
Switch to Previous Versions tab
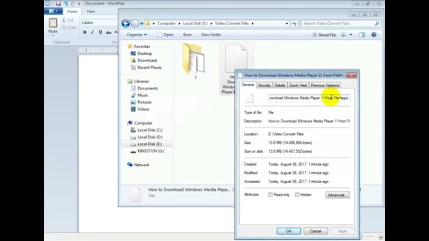324,86
